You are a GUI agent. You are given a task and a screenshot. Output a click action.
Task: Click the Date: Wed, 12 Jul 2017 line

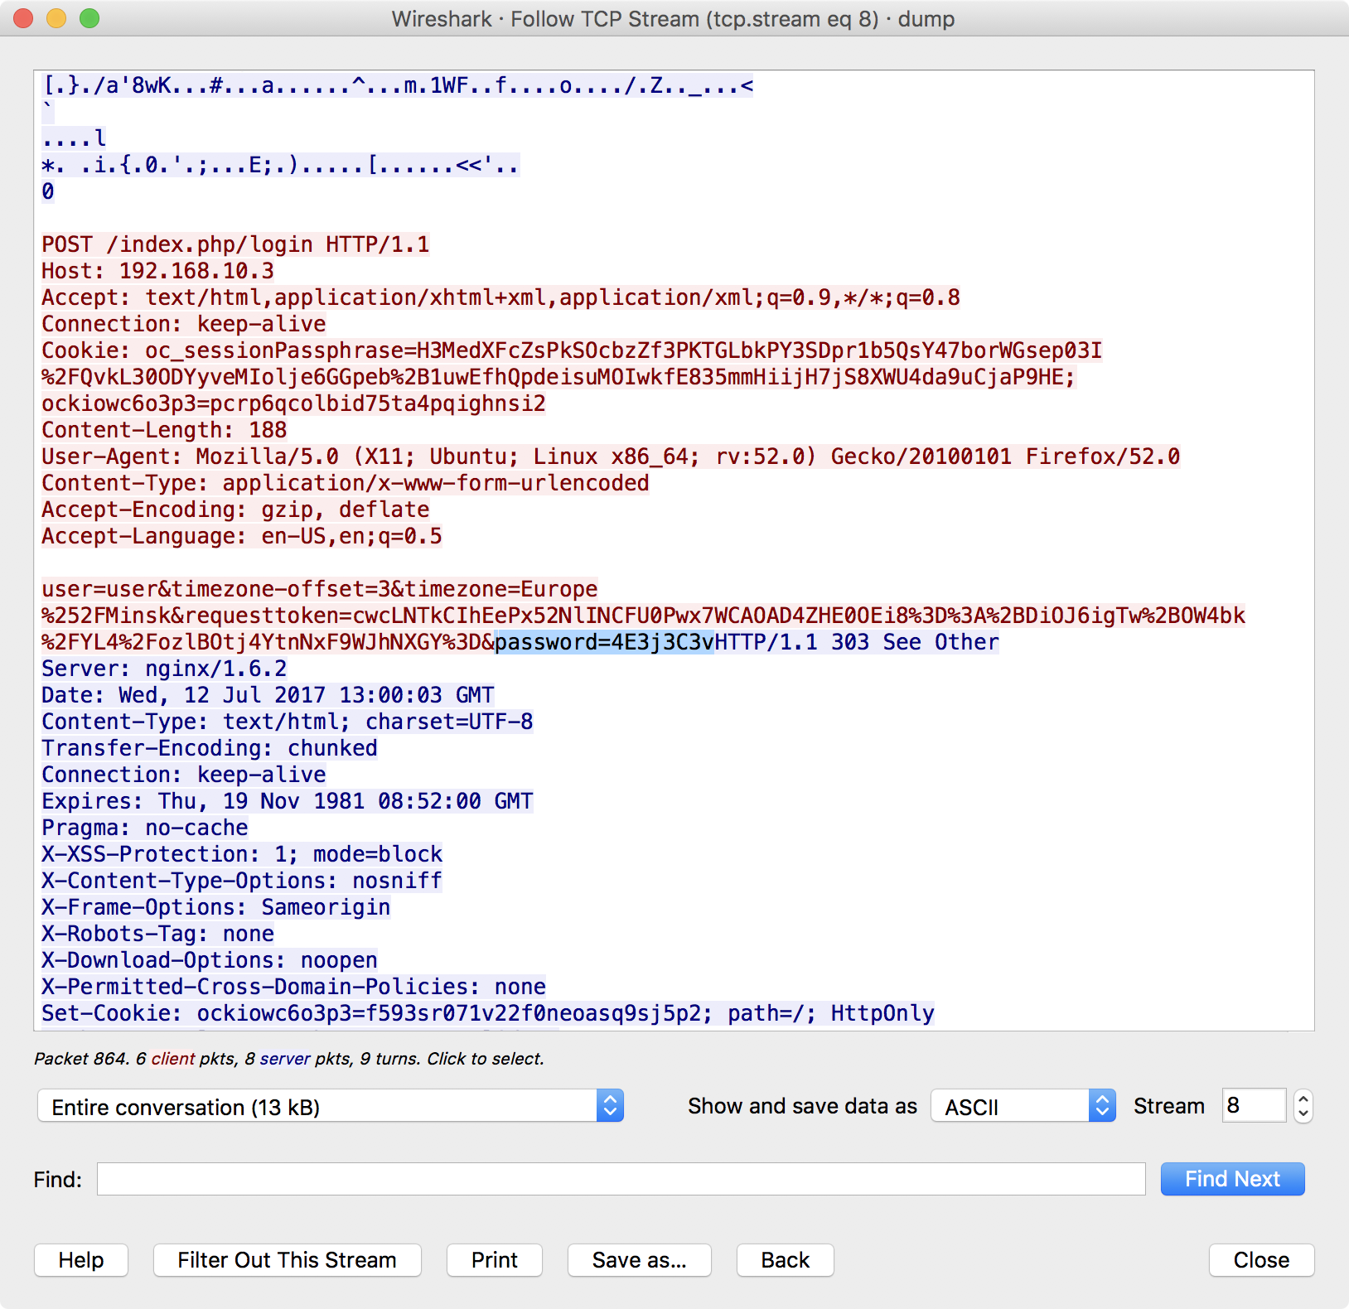(x=268, y=695)
